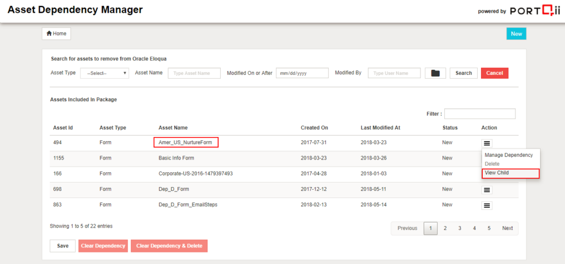Screen dimensions: 565x264
Task: Click the Home button with house icon
Action: 56,34
